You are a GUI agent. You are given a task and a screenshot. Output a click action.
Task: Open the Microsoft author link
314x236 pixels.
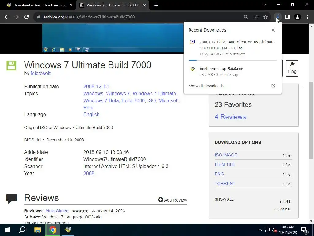tap(40, 73)
